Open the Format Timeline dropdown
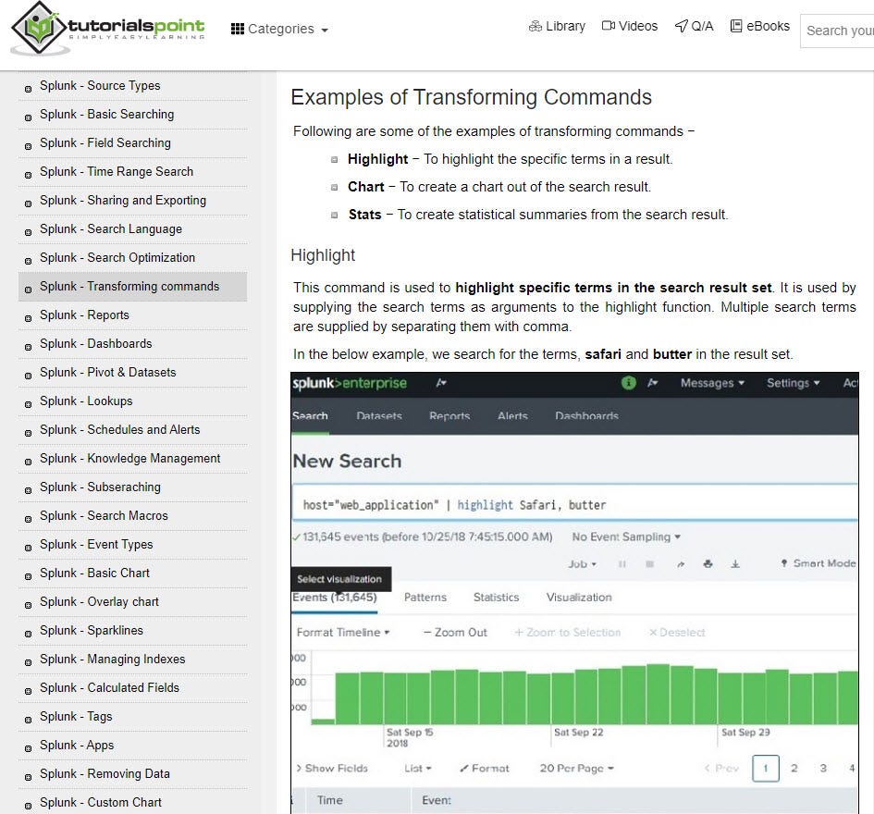This screenshot has height=814, width=874. tap(343, 633)
